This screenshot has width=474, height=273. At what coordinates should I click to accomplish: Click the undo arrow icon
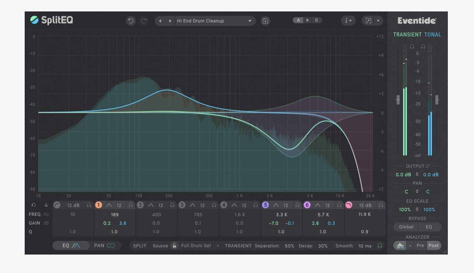click(130, 21)
